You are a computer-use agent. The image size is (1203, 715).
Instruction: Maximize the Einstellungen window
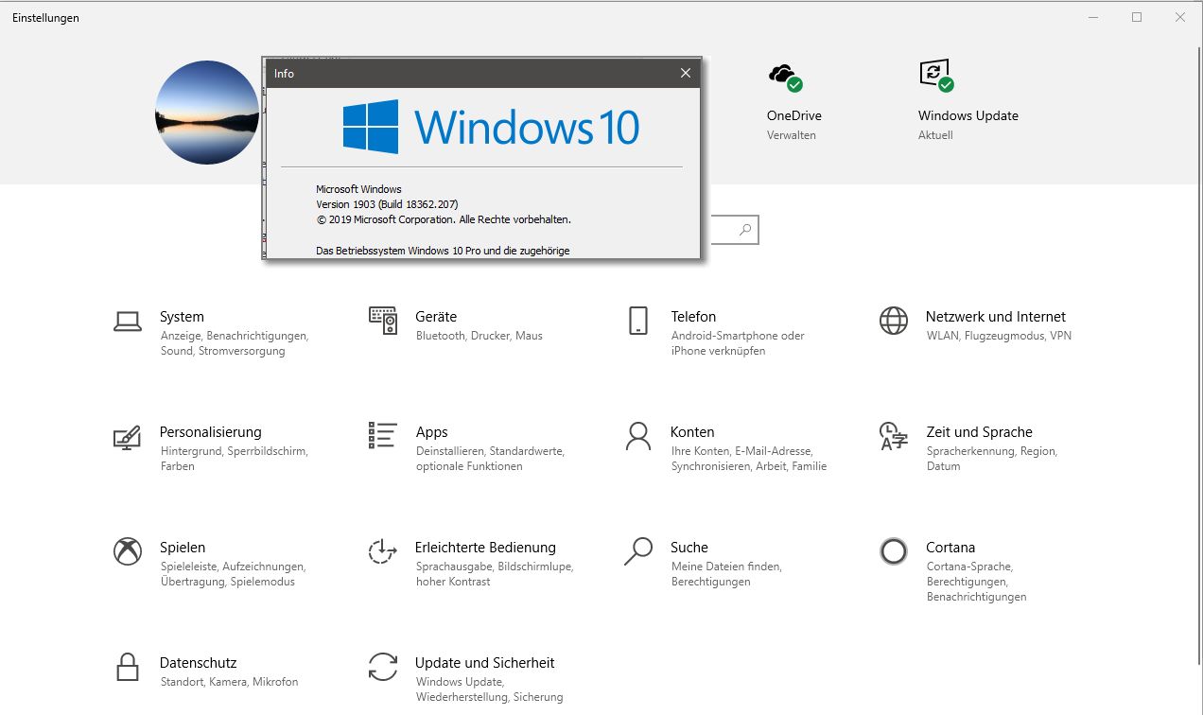click(x=1137, y=17)
